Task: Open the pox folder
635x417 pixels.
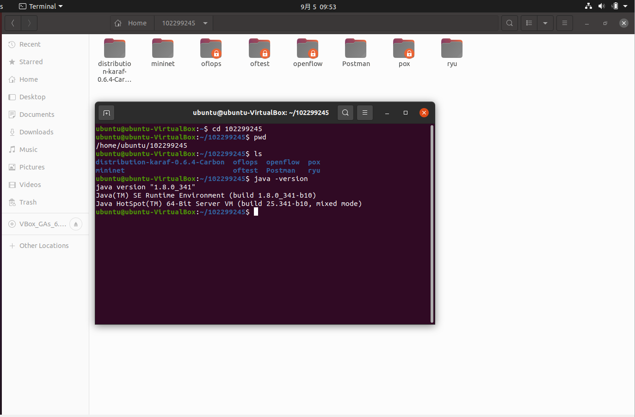Action: pyautogui.click(x=404, y=53)
